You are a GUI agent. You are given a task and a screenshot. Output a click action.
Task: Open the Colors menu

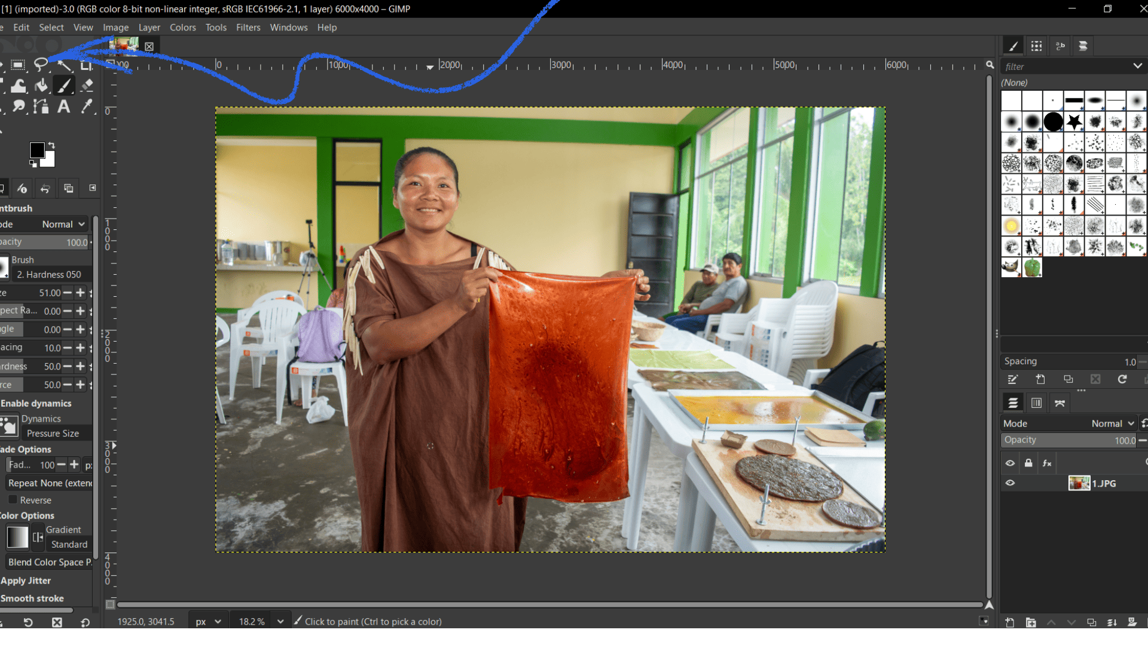pyautogui.click(x=182, y=27)
